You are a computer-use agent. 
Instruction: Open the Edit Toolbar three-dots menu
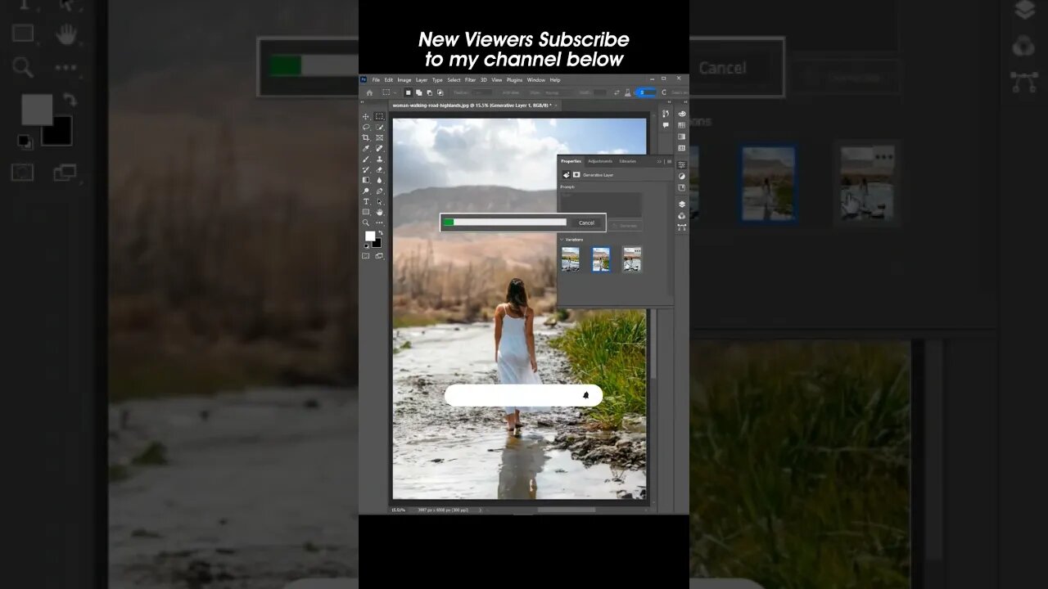coord(379,223)
